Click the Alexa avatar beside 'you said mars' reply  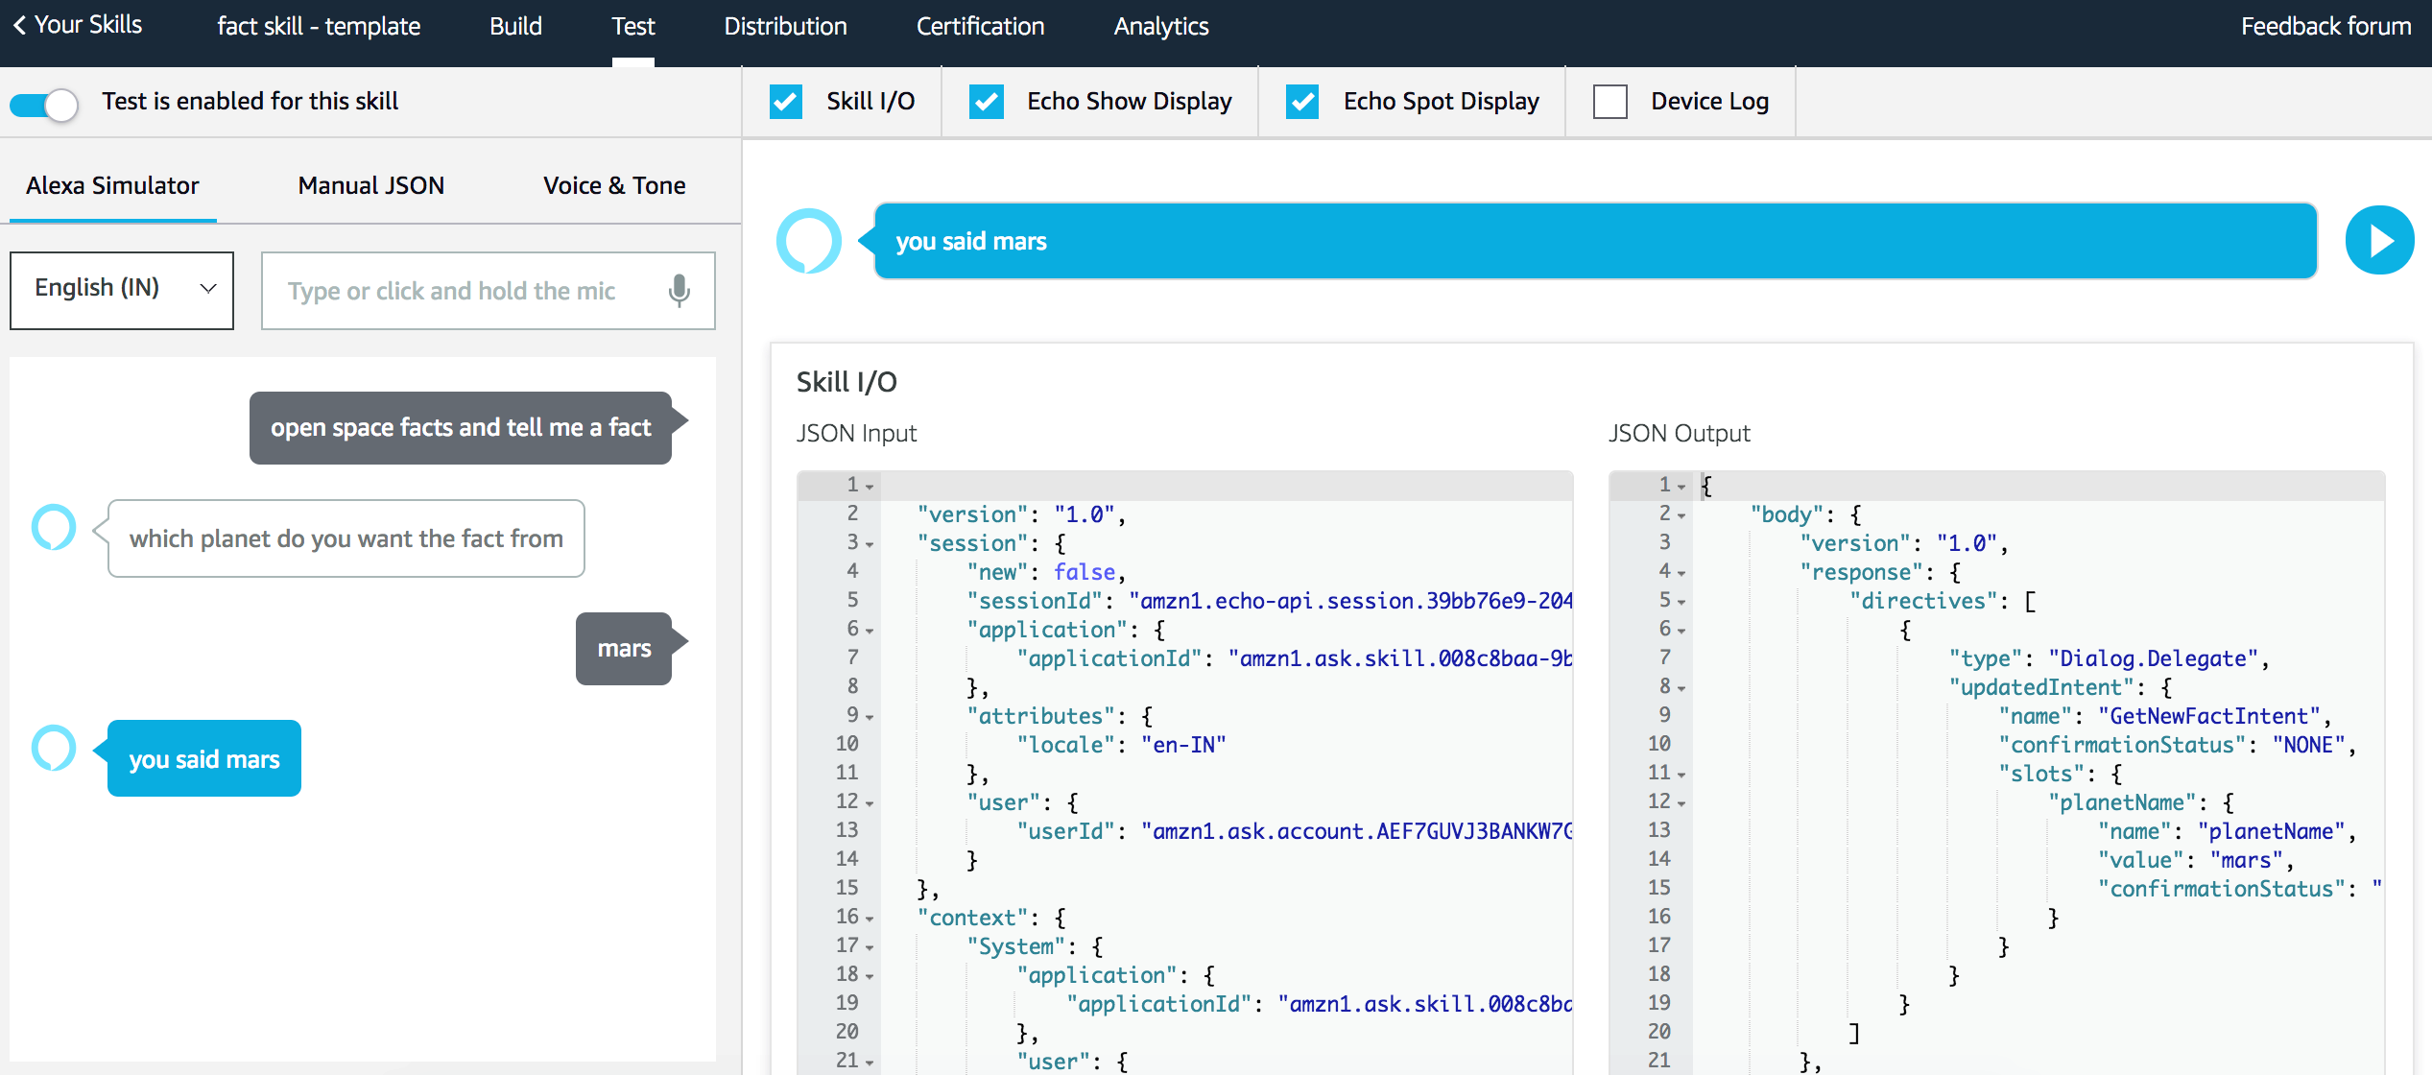coord(53,748)
